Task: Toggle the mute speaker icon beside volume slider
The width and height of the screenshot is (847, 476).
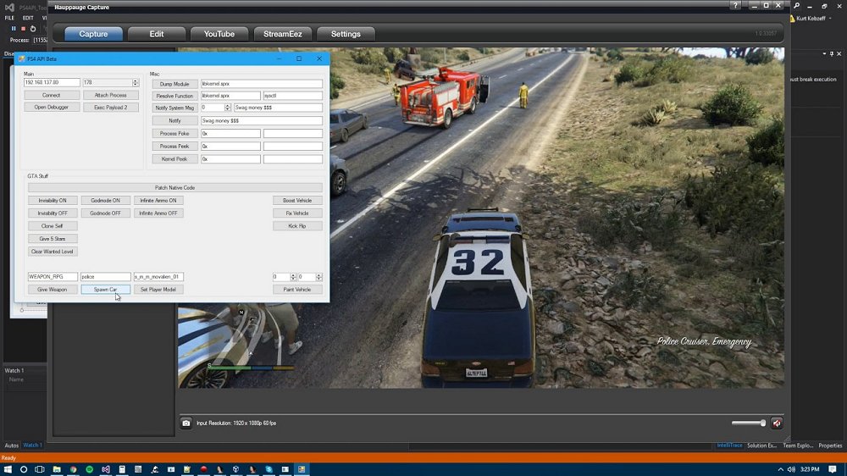Action: (x=776, y=423)
